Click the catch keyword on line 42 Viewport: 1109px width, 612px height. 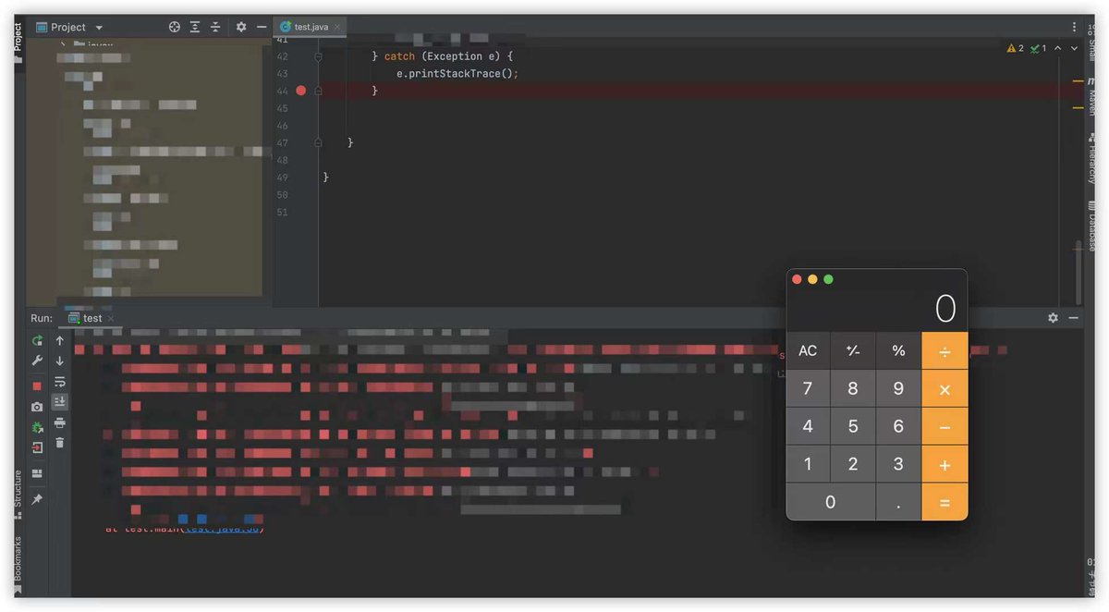tap(399, 56)
